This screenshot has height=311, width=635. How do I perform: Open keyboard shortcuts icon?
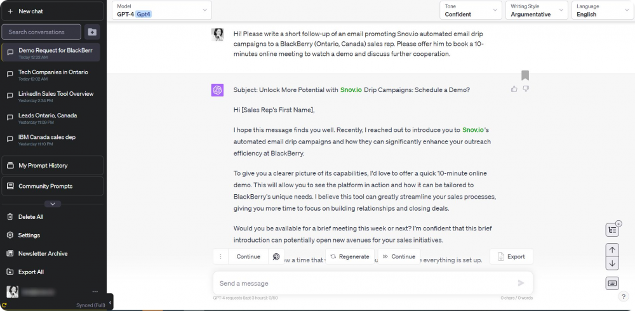612,283
